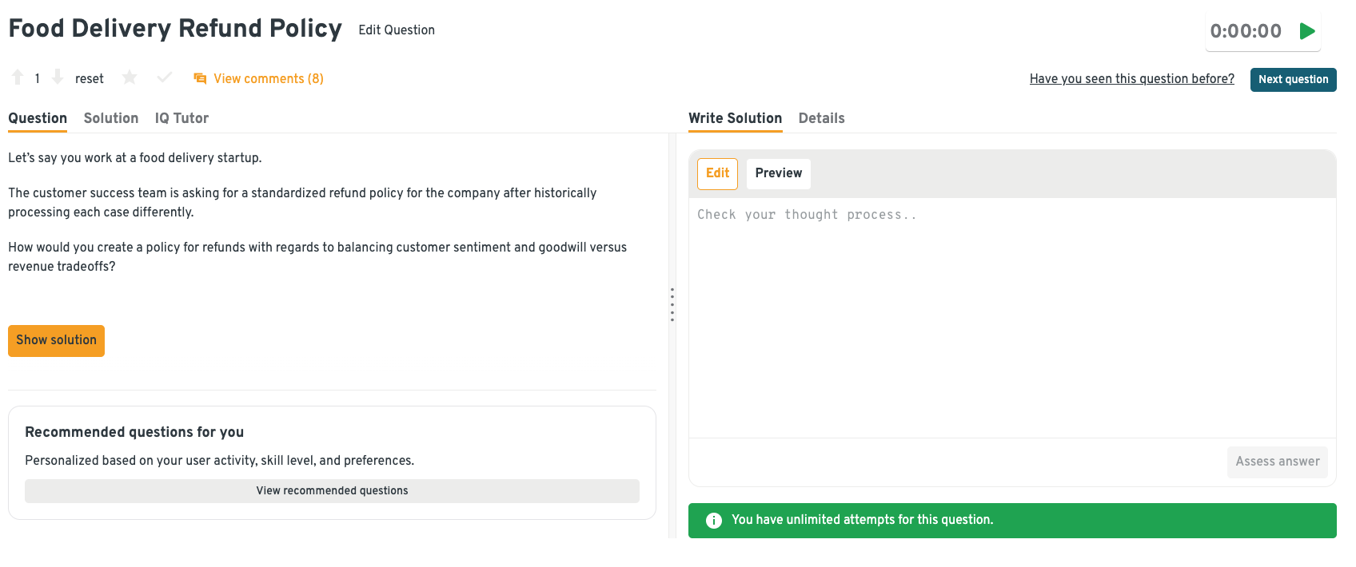Click the vertical panel divider handle

672,304
